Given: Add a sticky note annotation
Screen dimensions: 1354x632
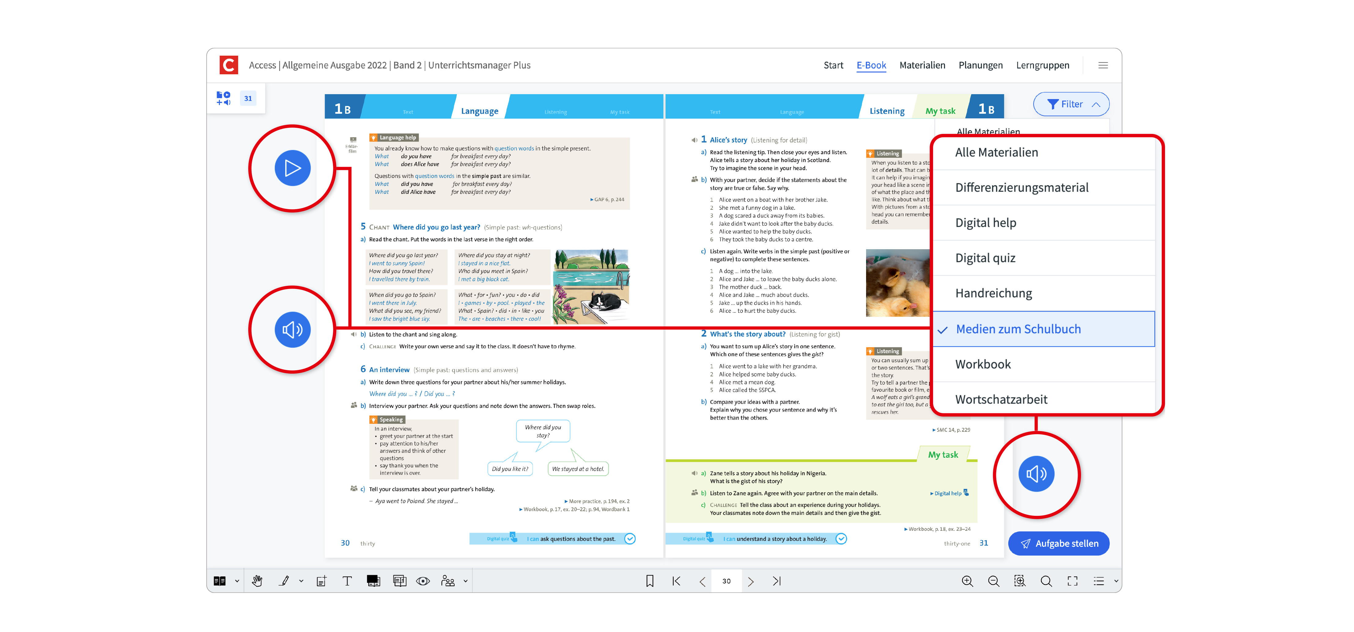Looking at the screenshot, I should coord(321,581).
